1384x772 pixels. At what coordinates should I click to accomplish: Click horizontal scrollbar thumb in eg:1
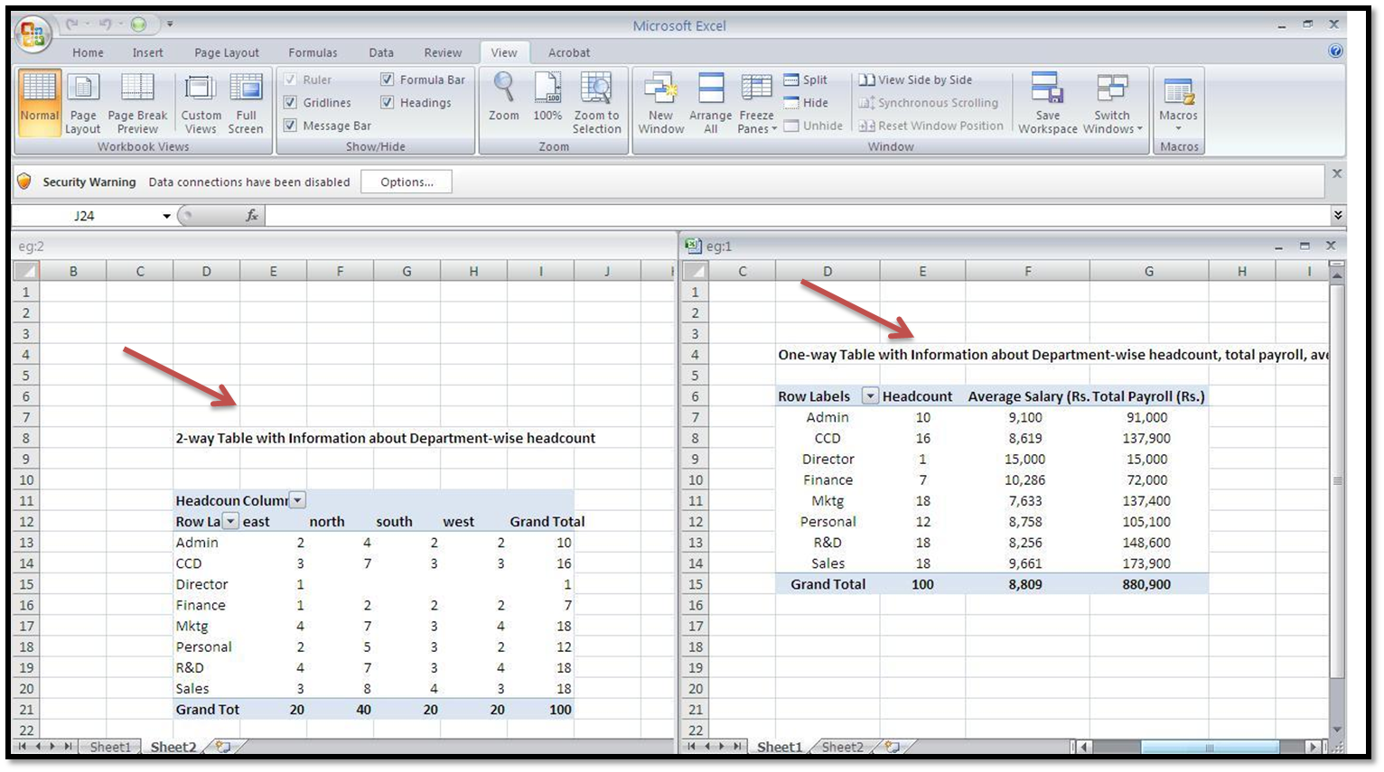click(1209, 747)
